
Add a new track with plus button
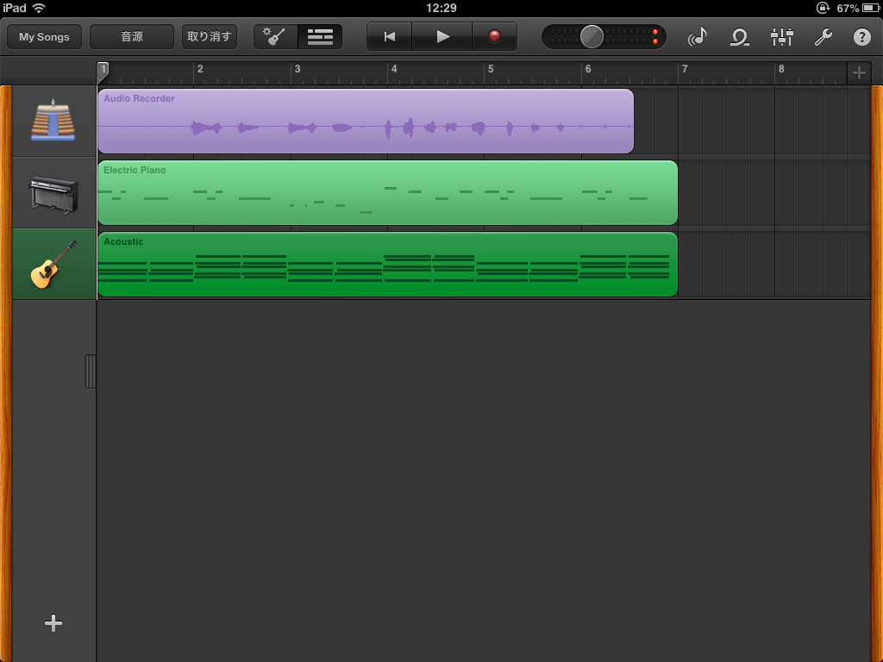coord(53,623)
